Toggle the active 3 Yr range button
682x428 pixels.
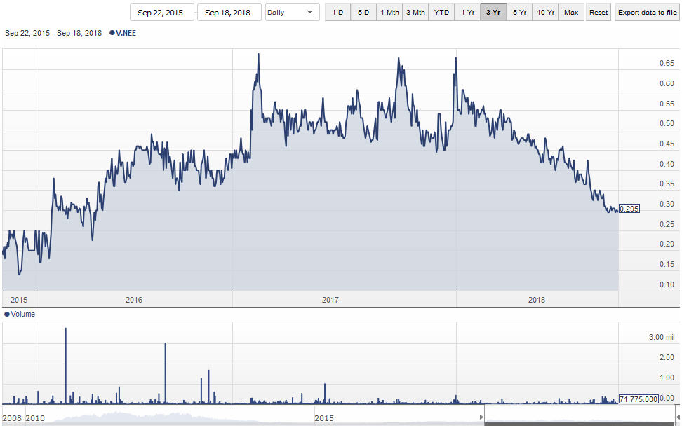click(493, 12)
